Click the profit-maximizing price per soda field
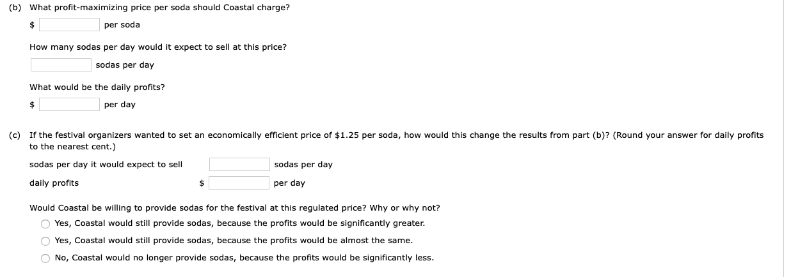Image resolution: width=791 pixels, height=277 pixels. [x=69, y=25]
